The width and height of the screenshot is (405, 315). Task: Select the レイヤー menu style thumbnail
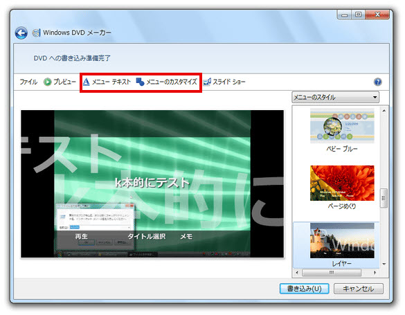coord(342,240)
